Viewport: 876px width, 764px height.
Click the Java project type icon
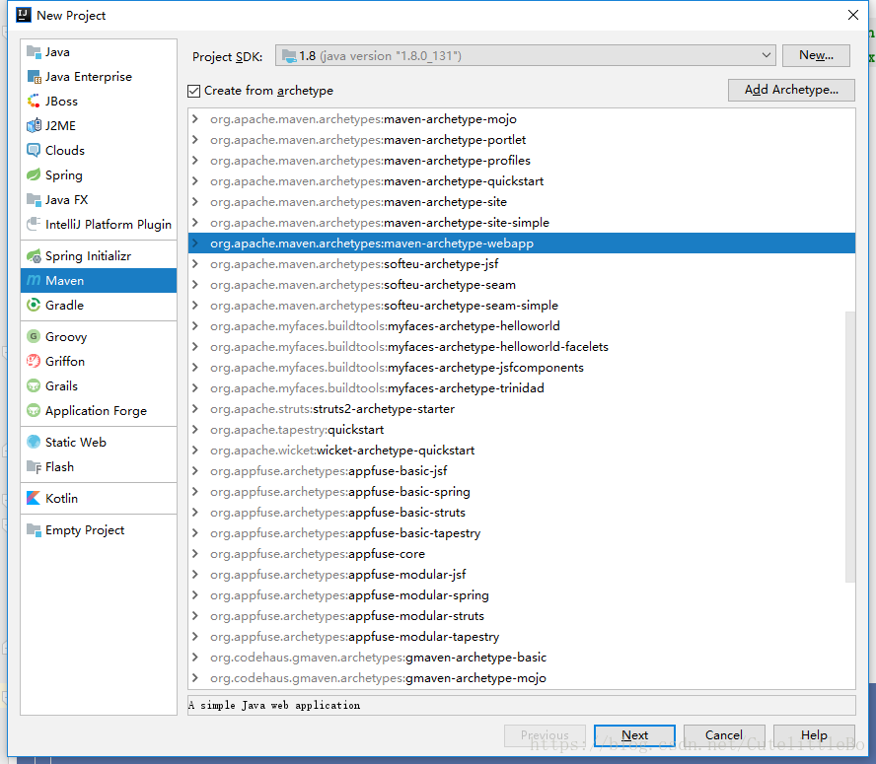tap(34, 52)
